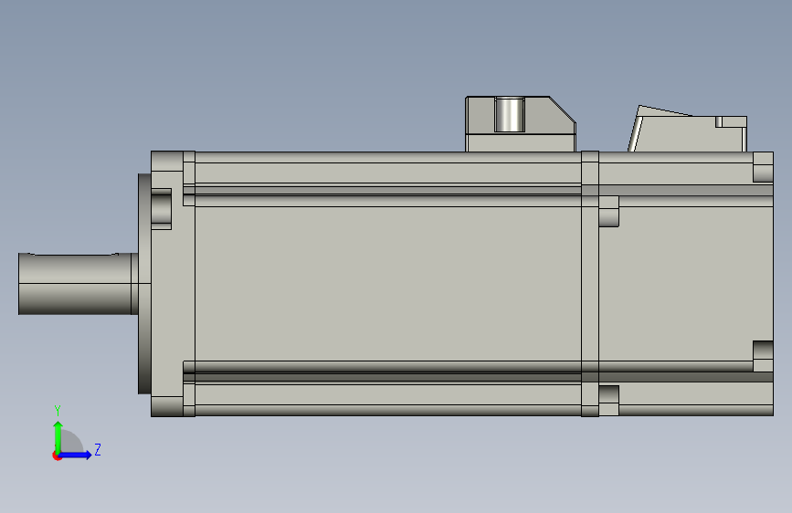The image size is (792, 513).
Task: Select the motor output shaft on the left
Action: [79, 284]
